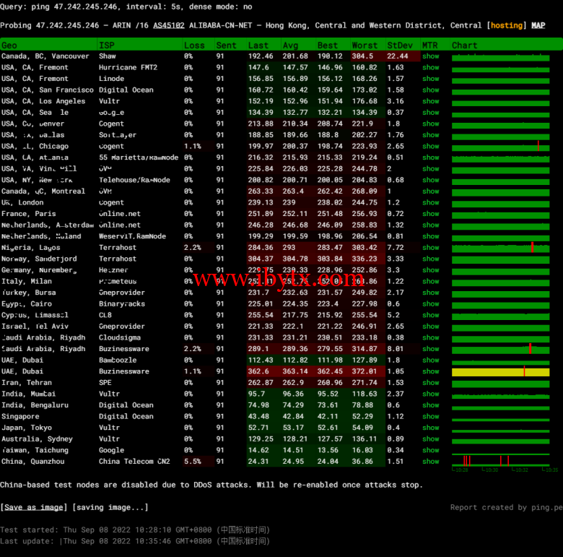Open the MAP link

click(x=538, y=25)
